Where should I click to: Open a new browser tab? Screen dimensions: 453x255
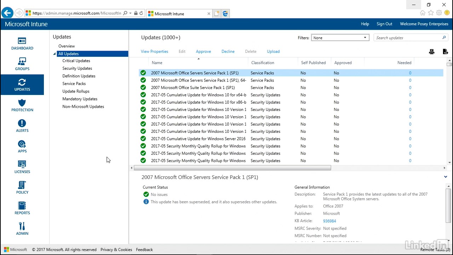(217, 14)
